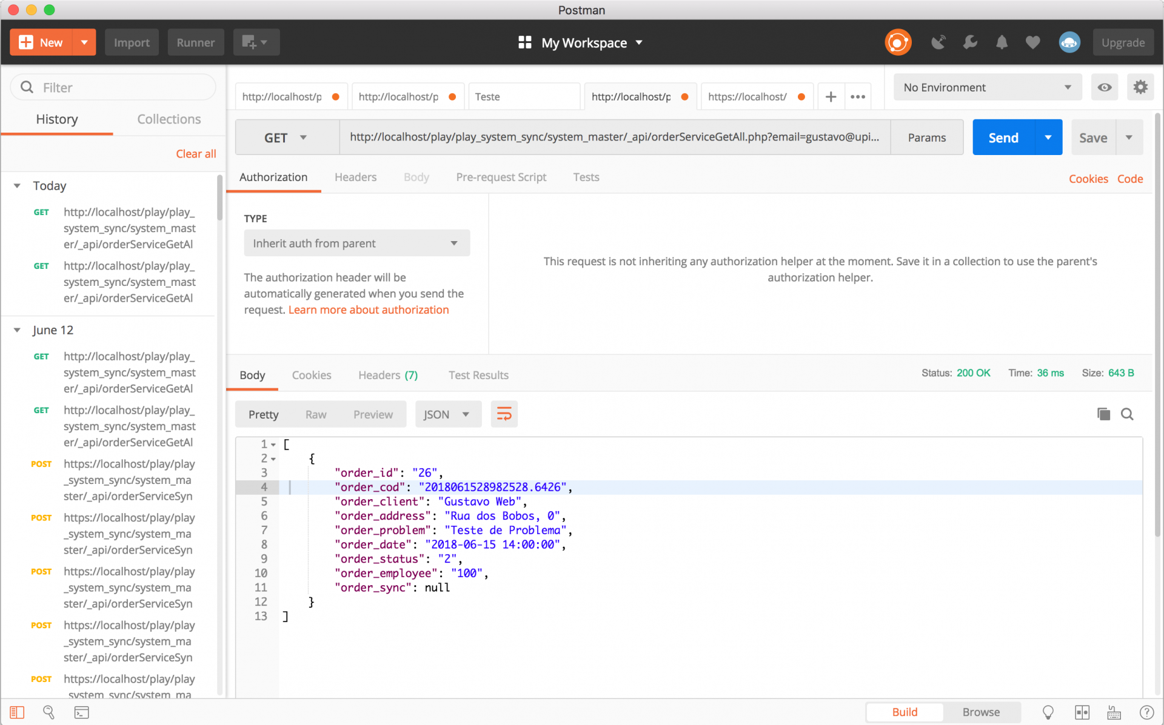
Task: Click the Runner button
Action: 196,42
